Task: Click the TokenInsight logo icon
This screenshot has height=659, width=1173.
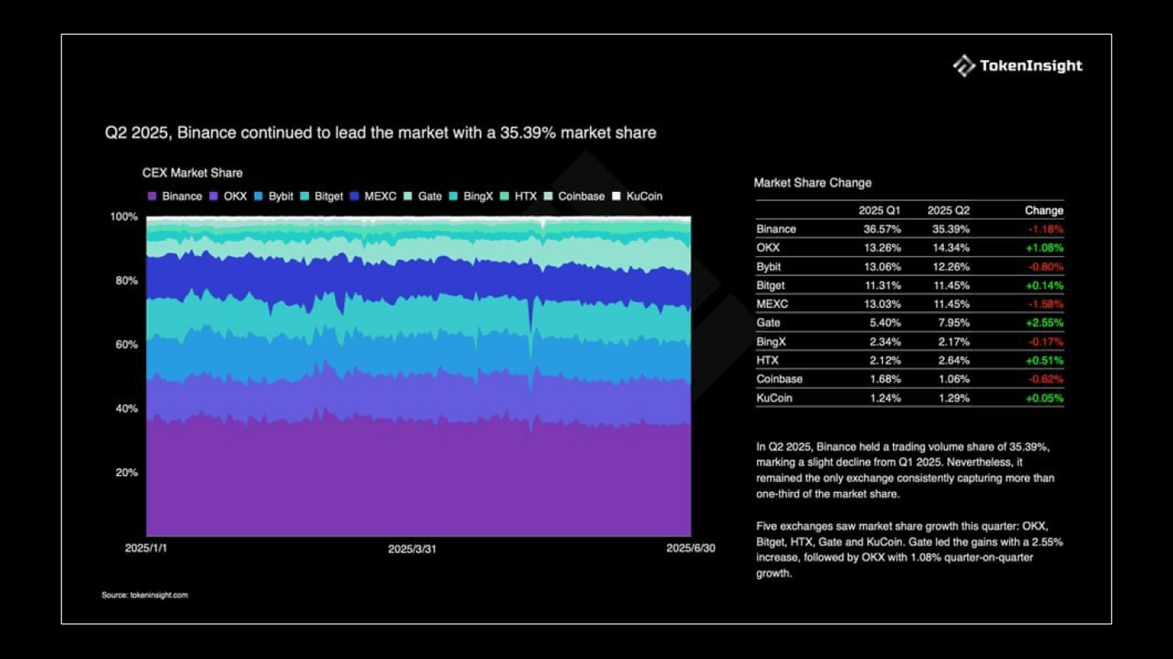Action: [x=964, y=66]
